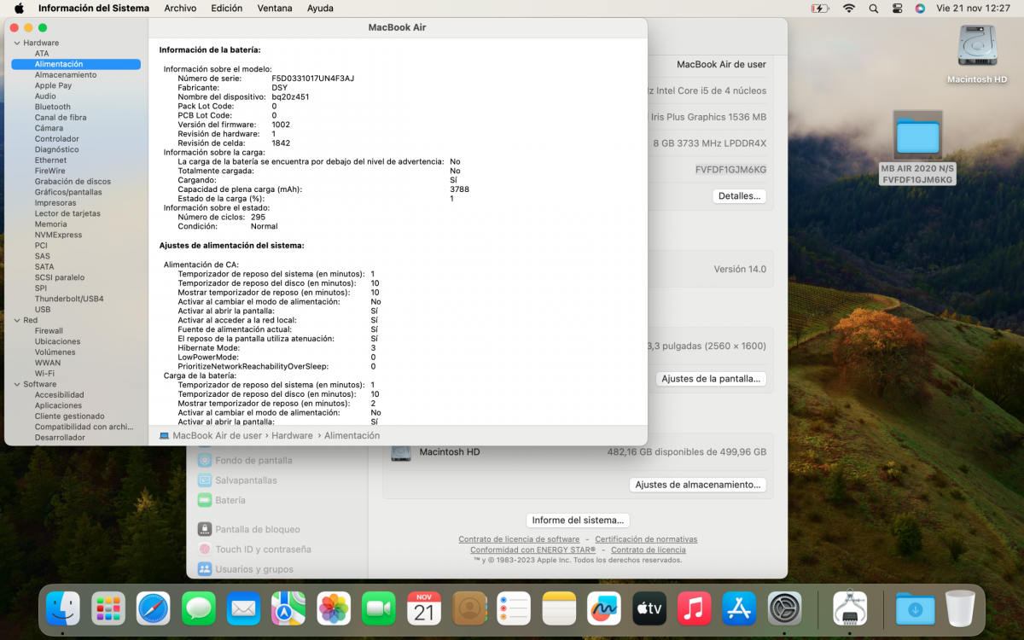1024x640 pixels.
Task: Click the Informe del sistema… button
Action: (578, 520)
